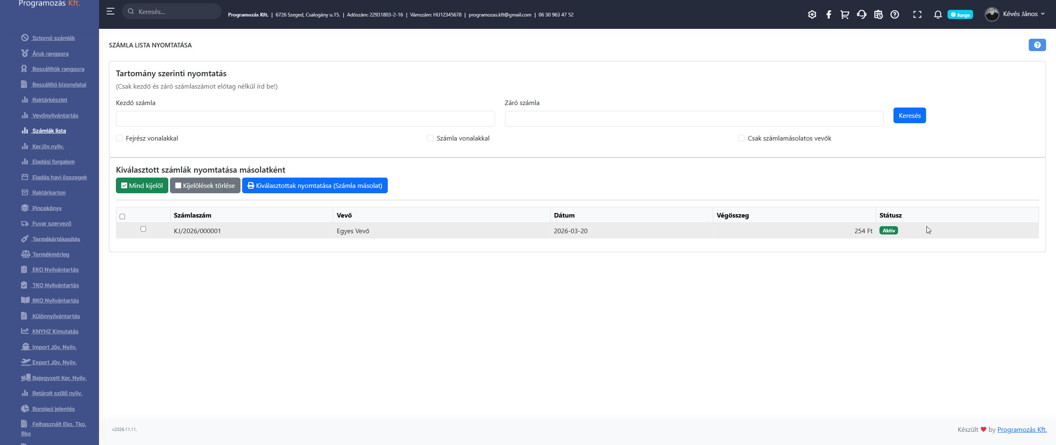Focus the Kezdő számla input field
The image size is (1056, 445).
(305, 119)
